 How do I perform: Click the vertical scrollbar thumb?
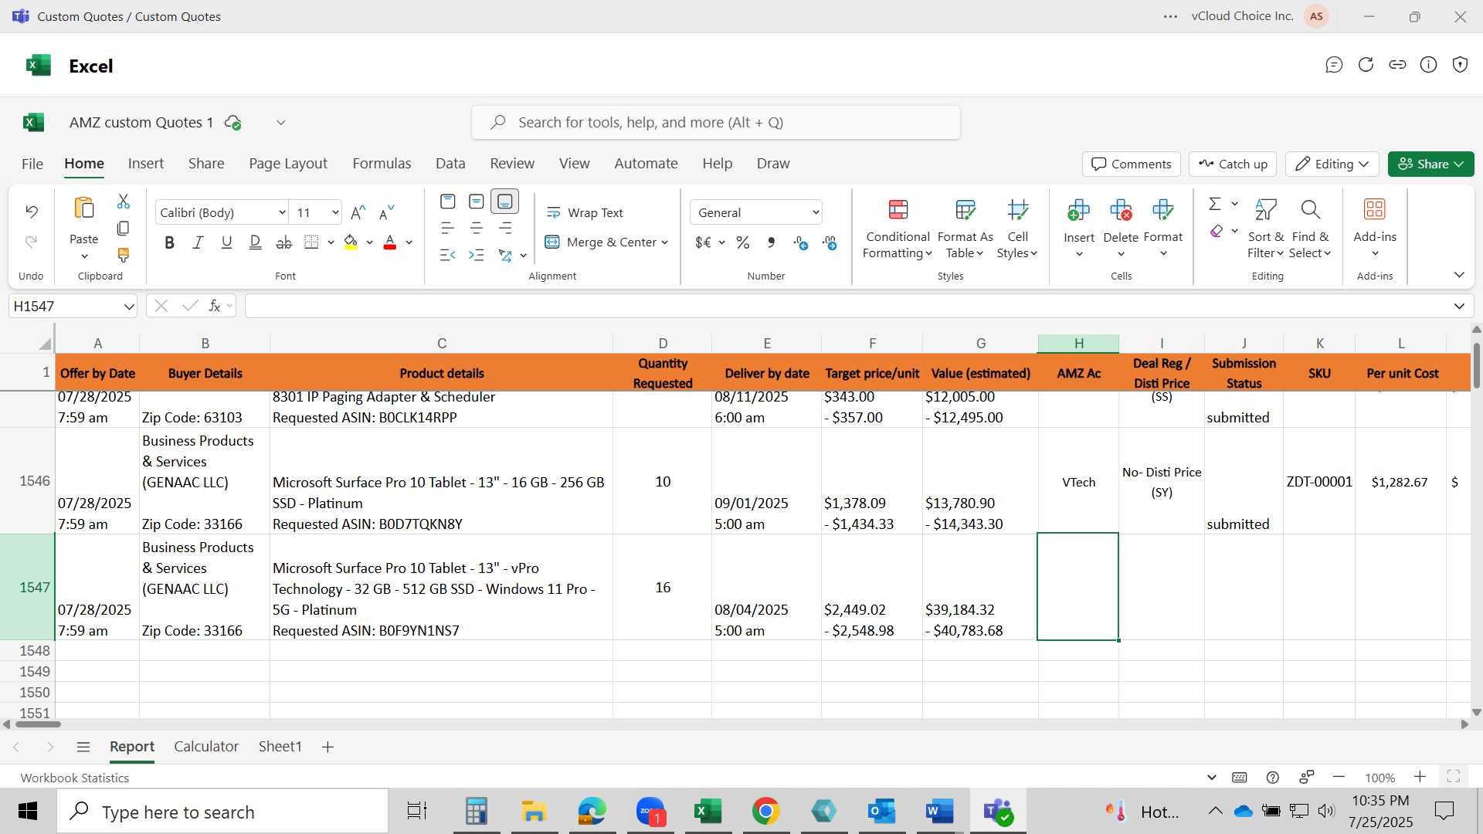(x=1476, y=364)
